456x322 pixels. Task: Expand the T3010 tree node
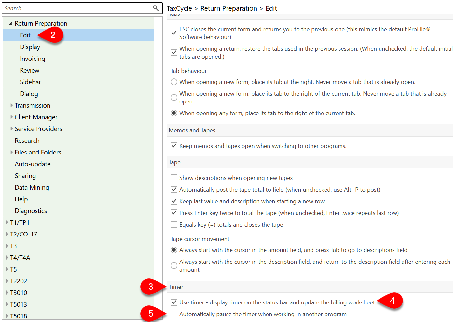pyautogui.click(x=7, y=293)
